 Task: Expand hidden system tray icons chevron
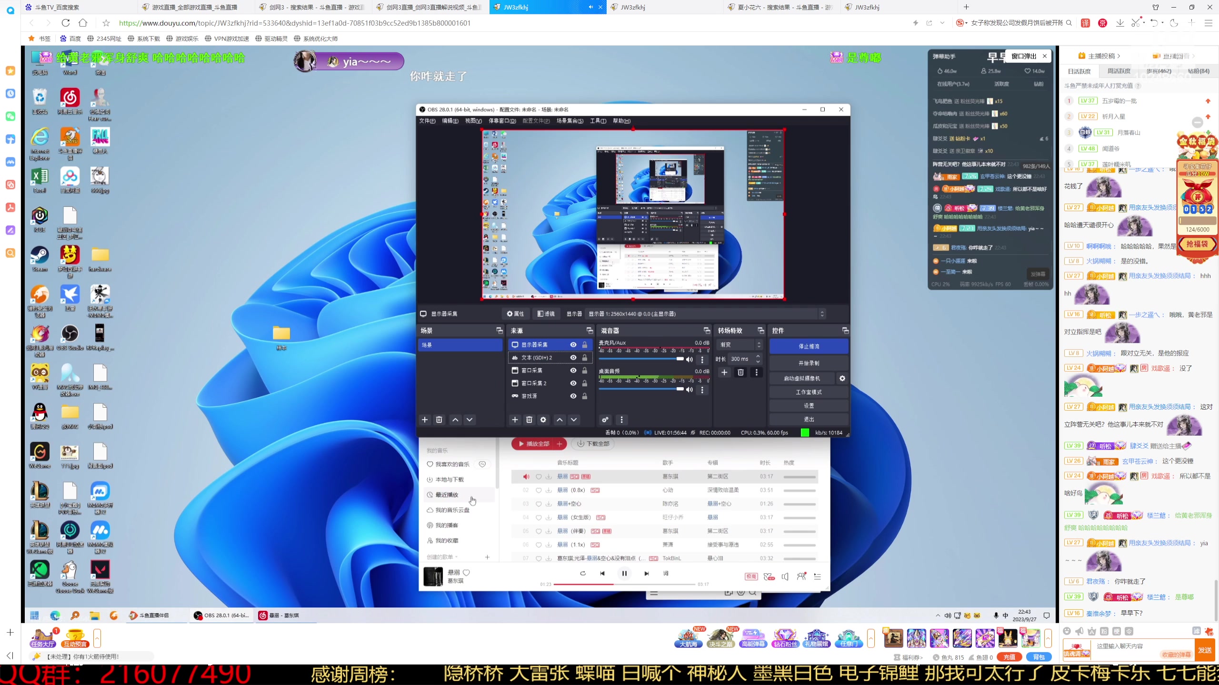(938, 616)
